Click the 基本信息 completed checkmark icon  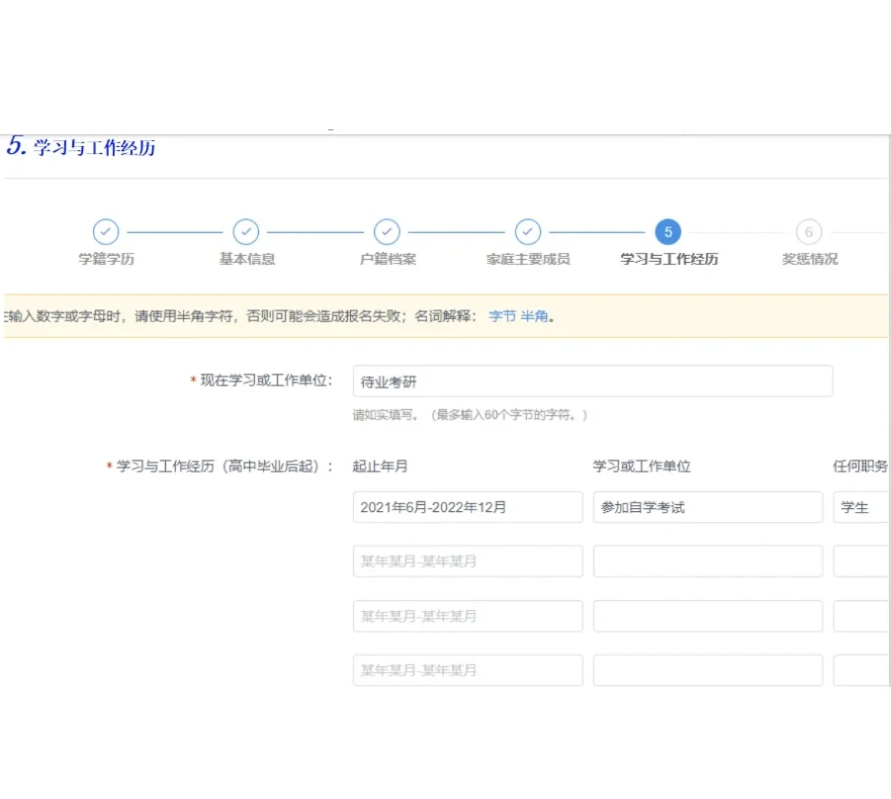click(245, 232)
